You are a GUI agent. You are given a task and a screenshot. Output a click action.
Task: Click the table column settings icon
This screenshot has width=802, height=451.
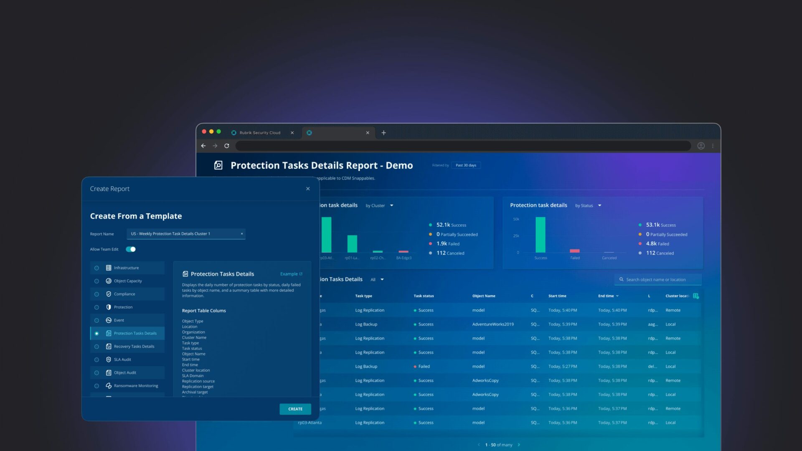click(696, 296)
